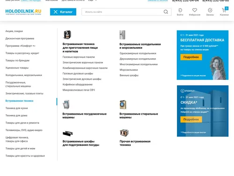Click the built-in refrigerator category image

point(123,35)
